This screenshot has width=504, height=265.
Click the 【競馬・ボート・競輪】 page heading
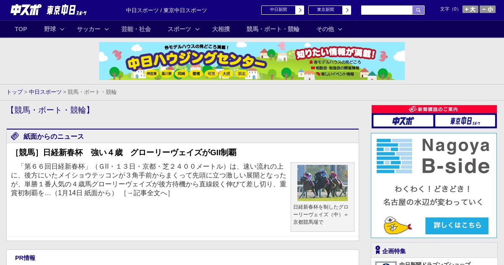click(50, 110)
